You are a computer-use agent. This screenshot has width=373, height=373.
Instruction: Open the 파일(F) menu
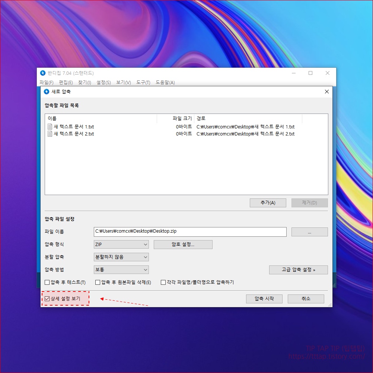click(x=47, y=82)
